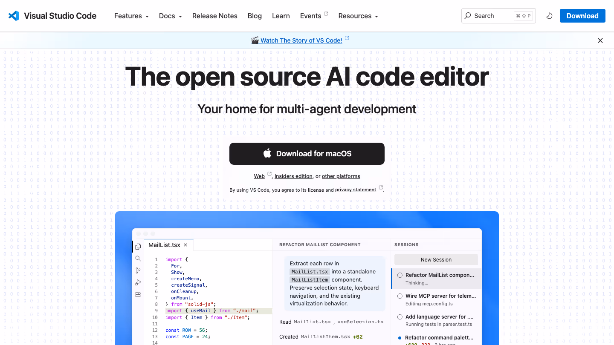Select the Add language server session circle
The height and width of the screenshot is (345, 614).
click(400, 317)
